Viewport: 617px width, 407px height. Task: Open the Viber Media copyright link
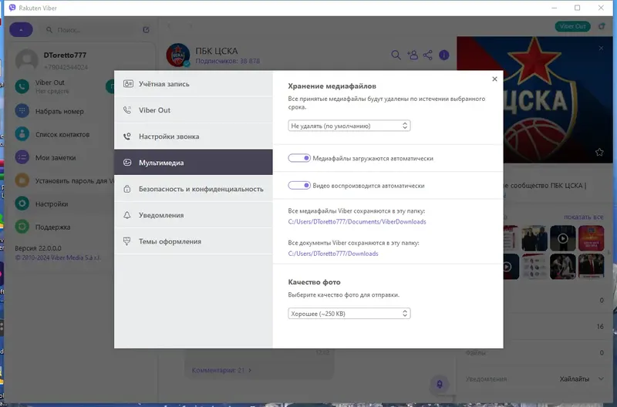[x=58, y=257]
